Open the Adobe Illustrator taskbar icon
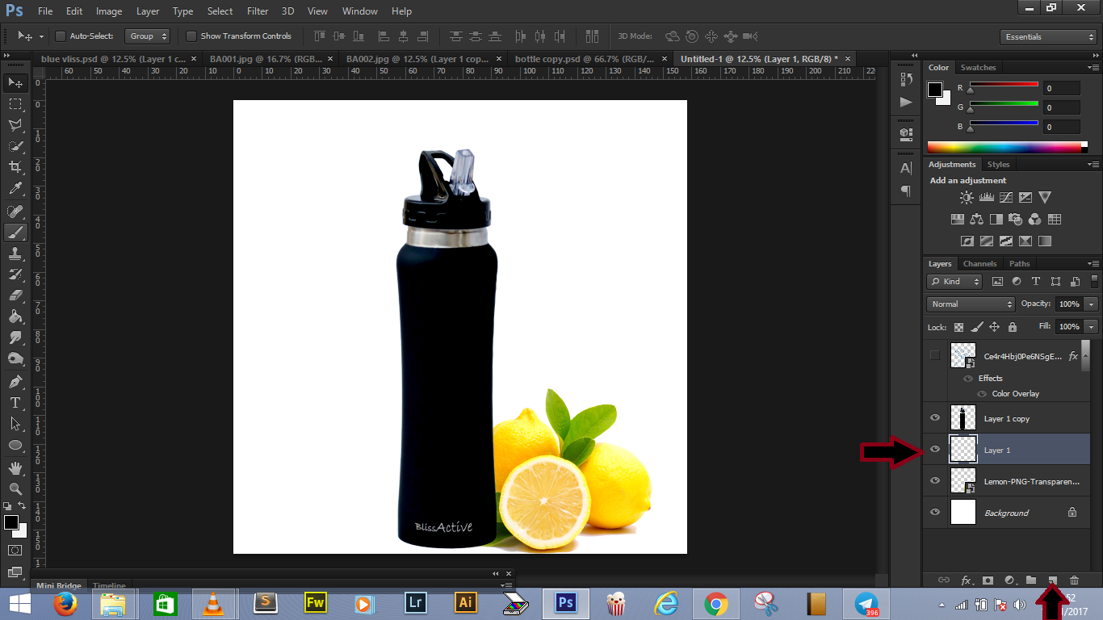Screen dimensions: 1103x620 [x=465, y=602]
